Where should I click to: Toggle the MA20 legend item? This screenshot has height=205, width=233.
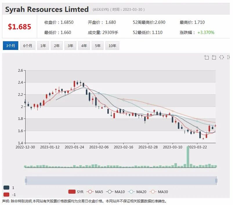point(137,192)
